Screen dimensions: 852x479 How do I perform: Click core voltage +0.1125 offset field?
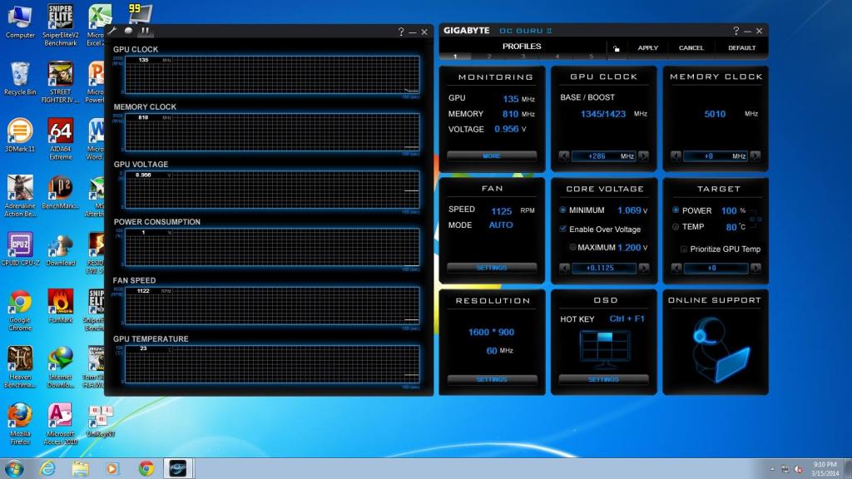[x=604, y=269]
